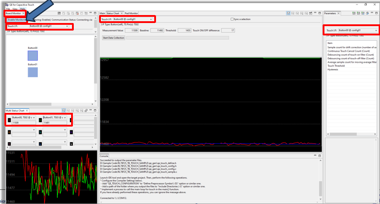Expand Touch I/F dropdown in Status Chart
Screen dimensions: 380x204
[132, 19]
